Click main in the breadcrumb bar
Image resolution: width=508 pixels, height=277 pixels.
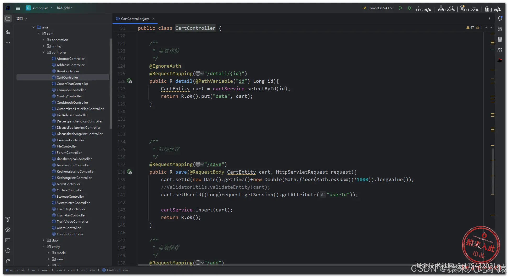click(46, 270)
